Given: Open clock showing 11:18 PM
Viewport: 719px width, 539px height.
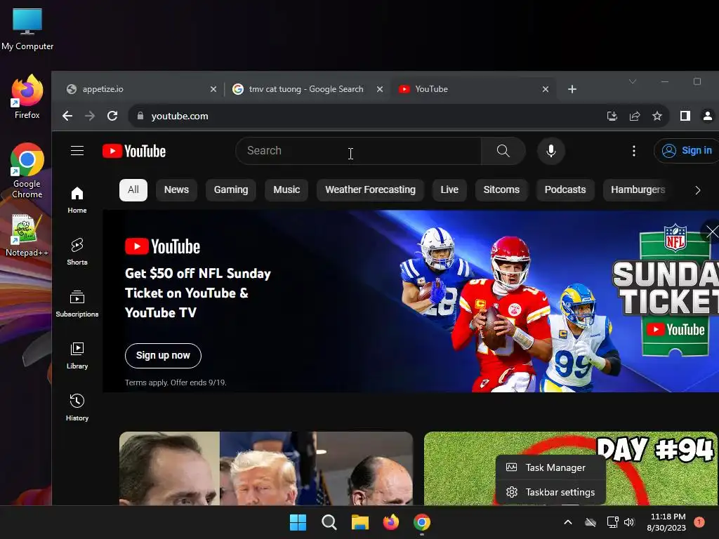Looking at the screenshot, I should click(666, 522).
